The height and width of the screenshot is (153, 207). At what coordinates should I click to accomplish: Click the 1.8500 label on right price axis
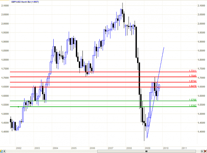click(201, 51)
